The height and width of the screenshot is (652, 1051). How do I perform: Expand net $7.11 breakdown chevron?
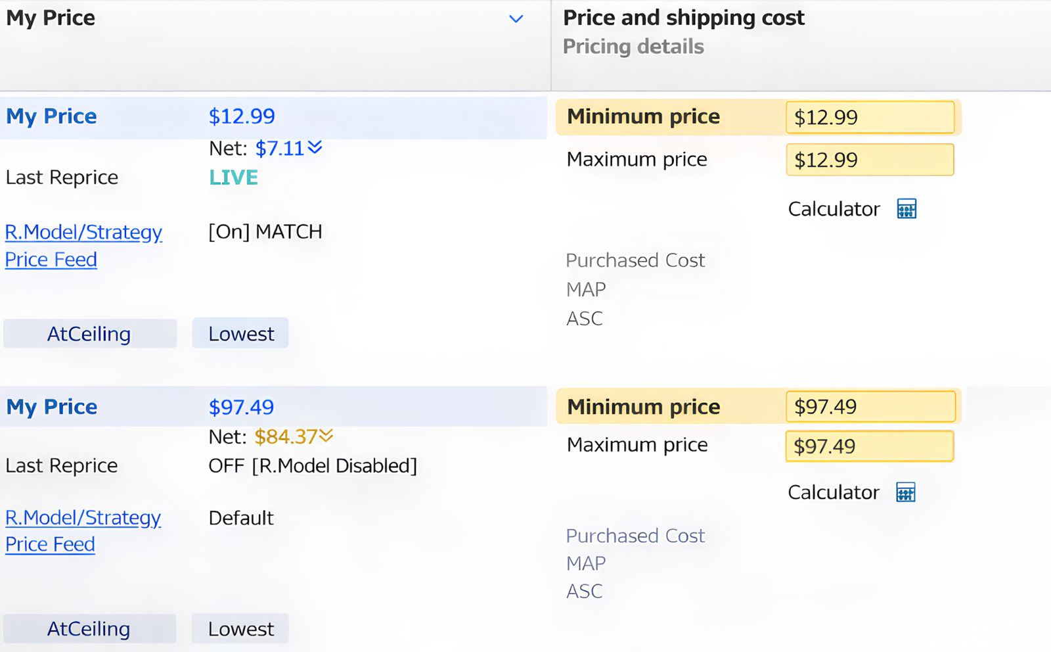[x=315, y=147]
